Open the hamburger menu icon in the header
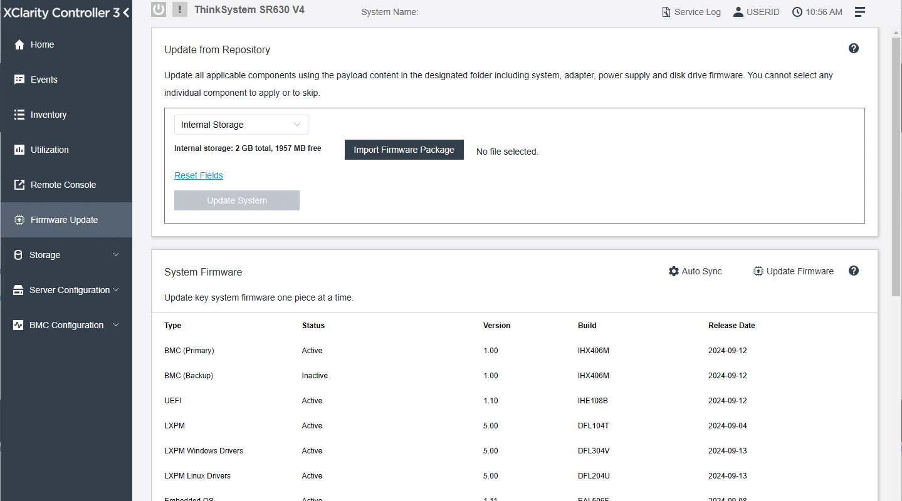The image size is (902, 501). pyautogui.click(x=860, y=12)
